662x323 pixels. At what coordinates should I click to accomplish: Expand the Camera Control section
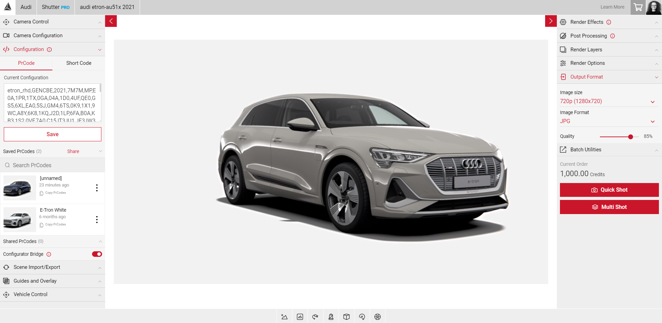[x=52, y=22]
